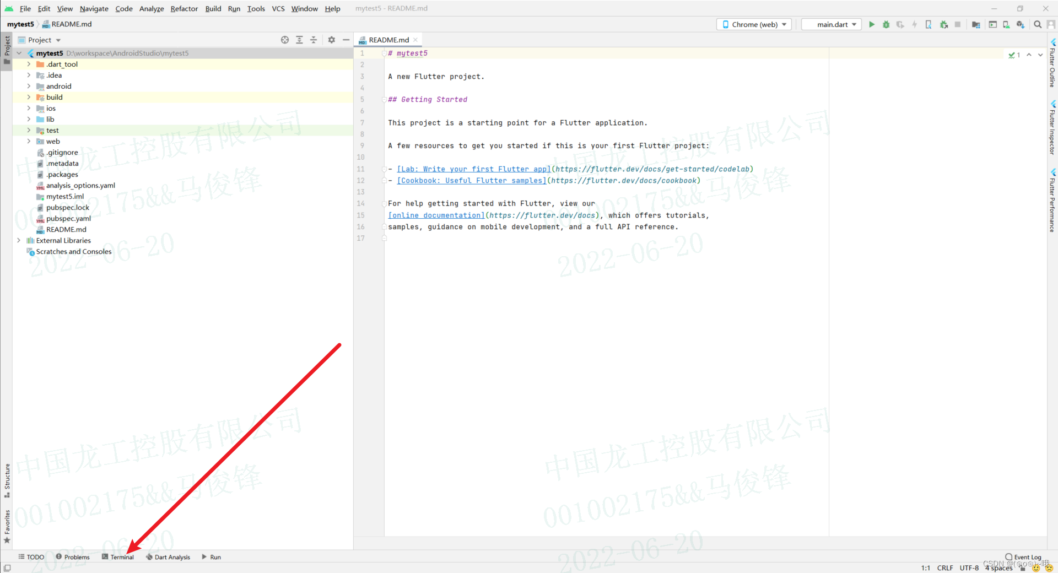Open the File menu

coord(25,9)
